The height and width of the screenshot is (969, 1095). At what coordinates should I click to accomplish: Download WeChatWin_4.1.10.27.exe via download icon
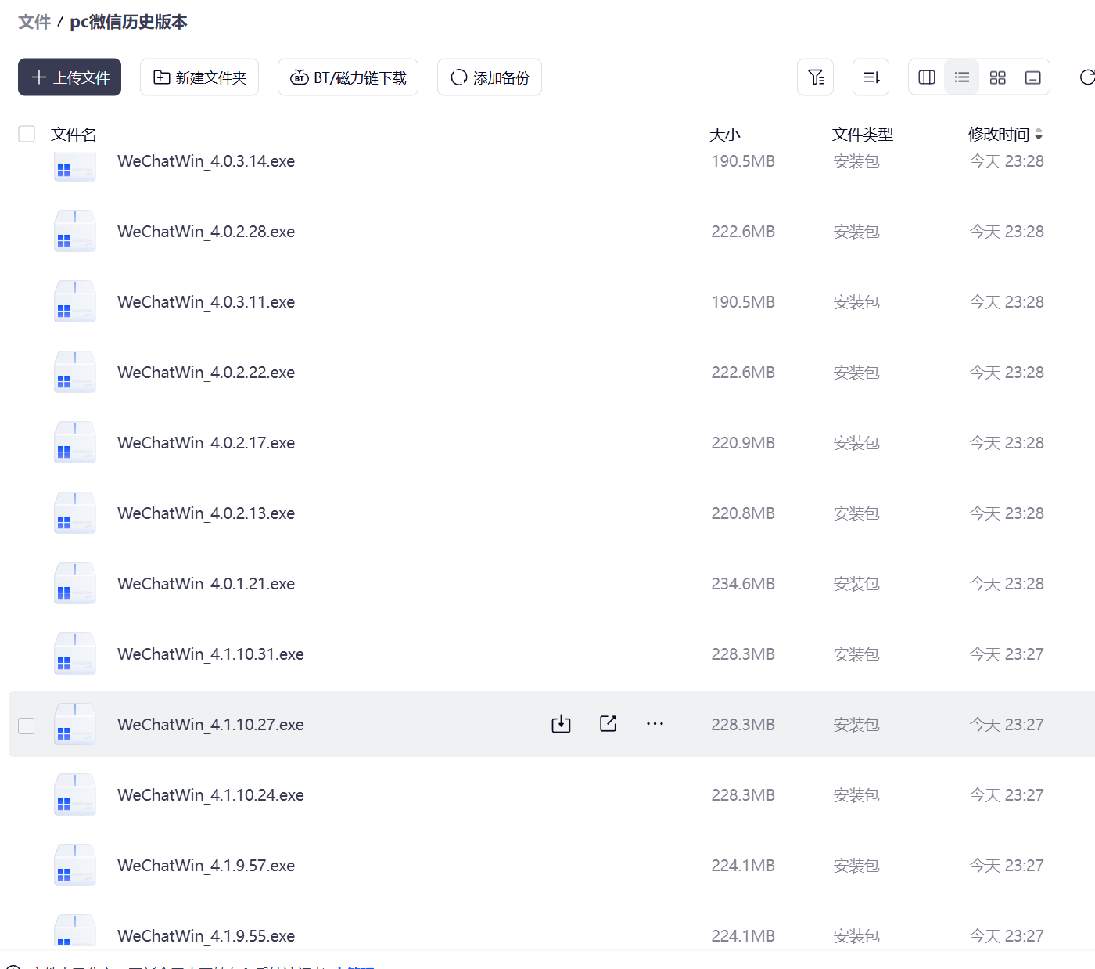(x=561, y=724)
